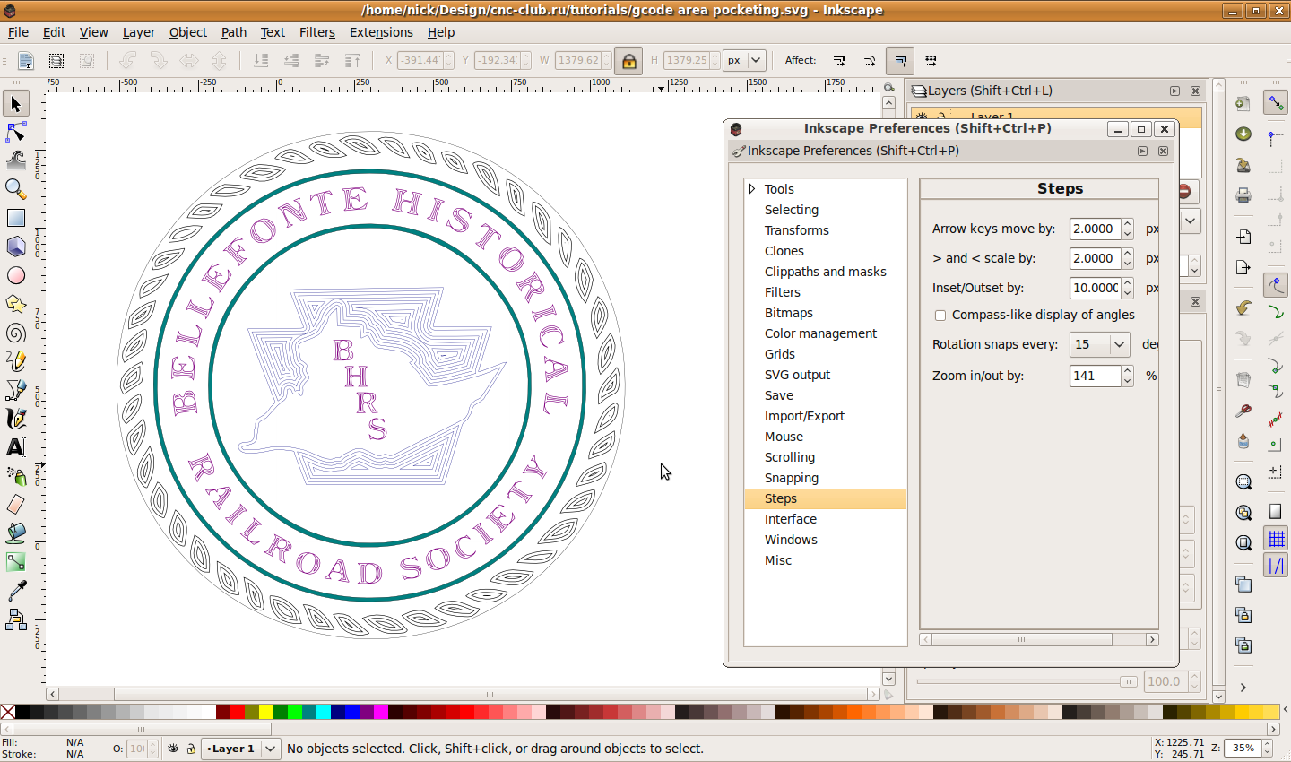The height and width of the screenshot is (762, 1291).
Task: Click the X coordinate input field
Action: (420, 61)
